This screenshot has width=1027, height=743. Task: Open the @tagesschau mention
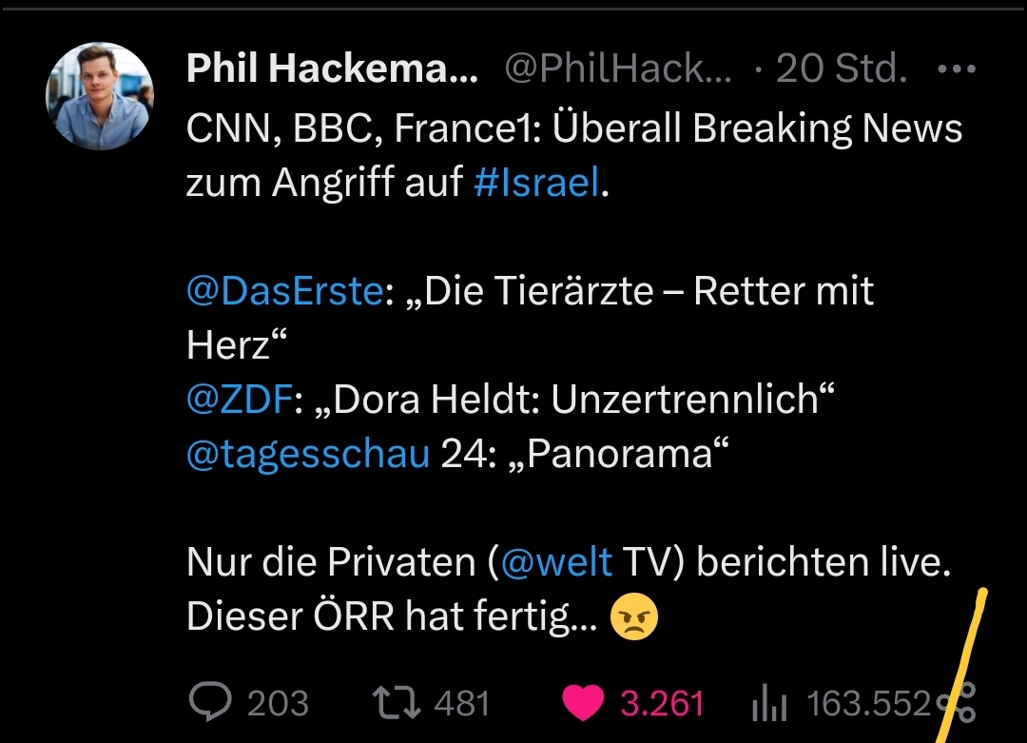(308, 454)
